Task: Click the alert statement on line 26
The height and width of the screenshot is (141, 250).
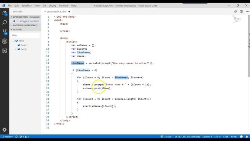Action: [x=99, y=106]
